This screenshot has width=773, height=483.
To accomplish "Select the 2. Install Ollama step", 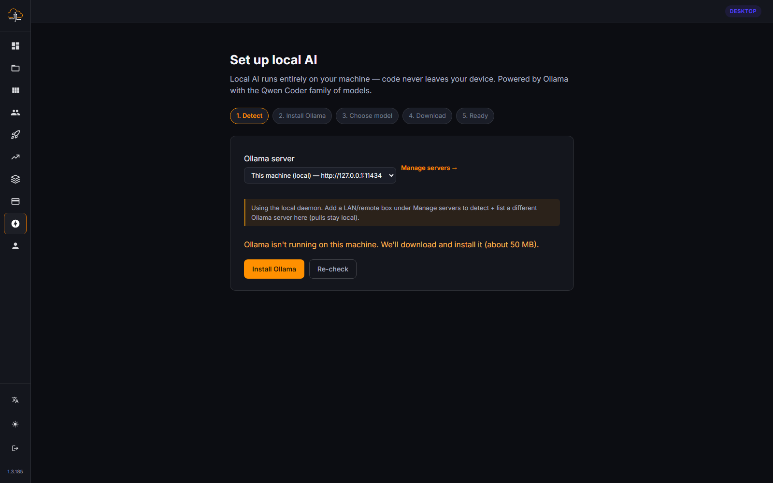I will tap(302, 116).
